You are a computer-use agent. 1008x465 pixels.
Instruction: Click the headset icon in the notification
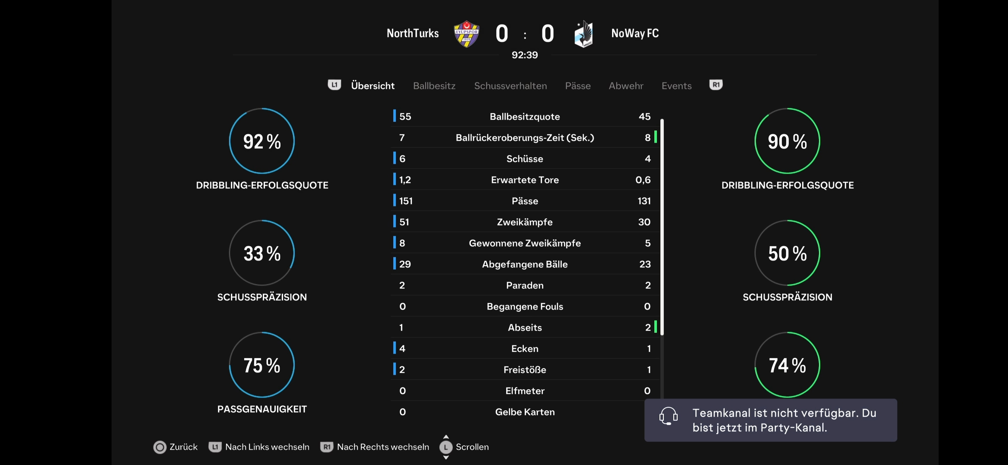click(x=668, y=416)
